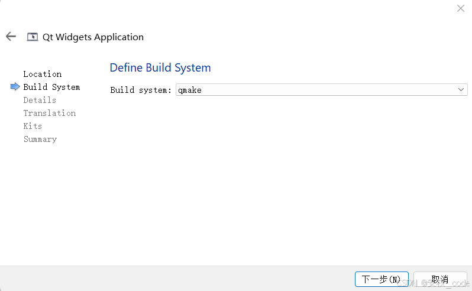Select the Translation wizard step
Viewport: 472px width, 291px height.
(50, 113)
